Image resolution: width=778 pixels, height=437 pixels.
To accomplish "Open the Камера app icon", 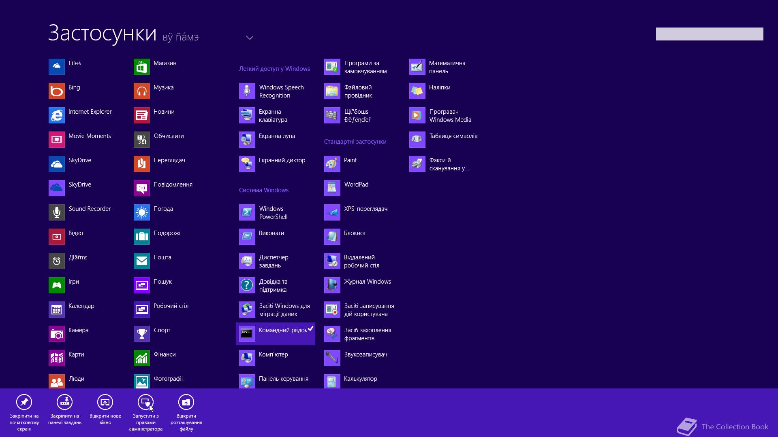I will click(x=57, y=334).
